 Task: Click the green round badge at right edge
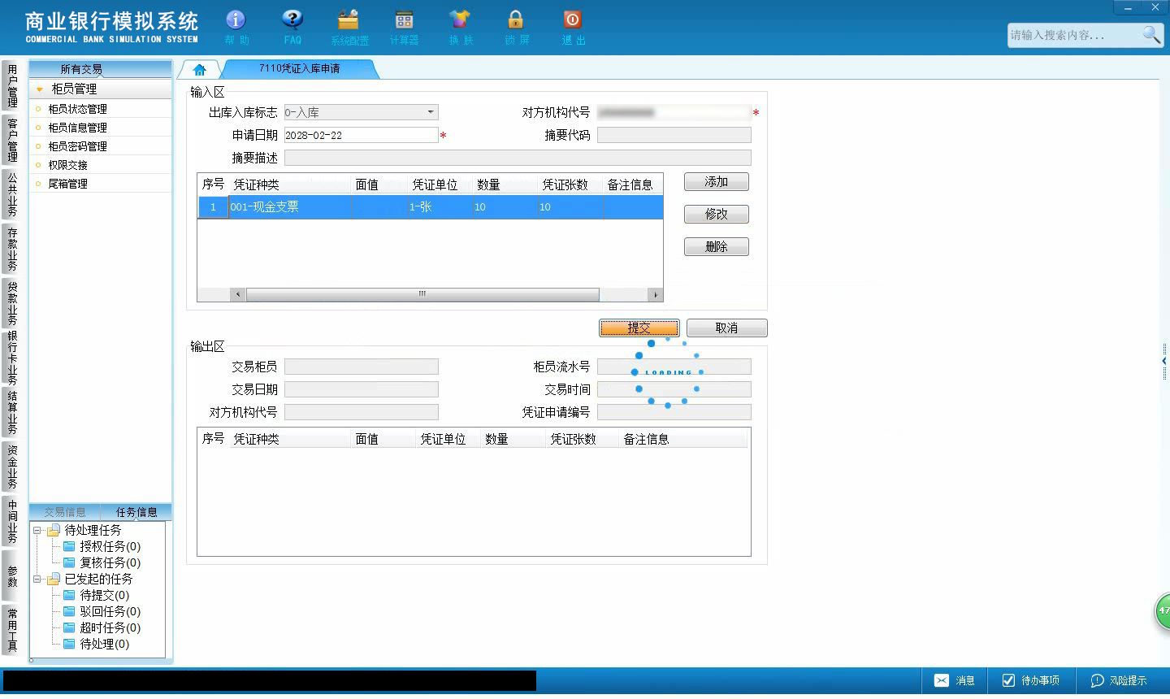click(1163, 610)
